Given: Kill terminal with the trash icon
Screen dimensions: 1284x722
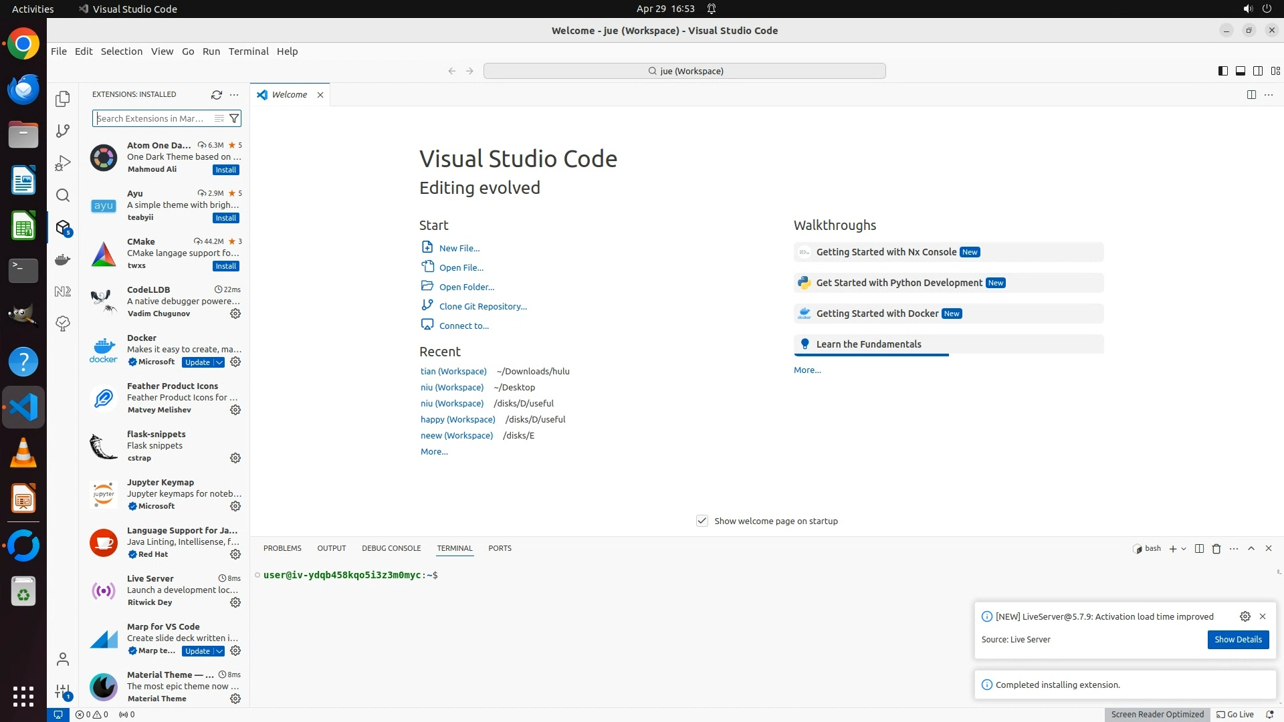Looking at the screenshot, I should 1216,549.
